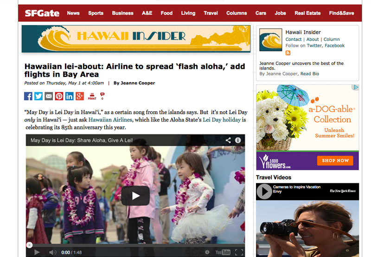Show video info icon
Screen dimensions: 371x257
(238, 141)
